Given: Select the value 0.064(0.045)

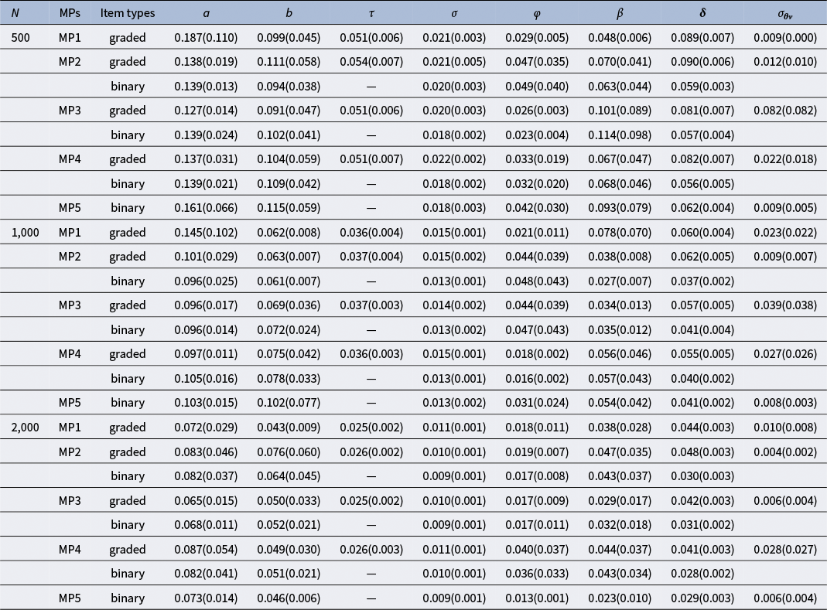Looking at the screenshot, I should click(289, 475).
